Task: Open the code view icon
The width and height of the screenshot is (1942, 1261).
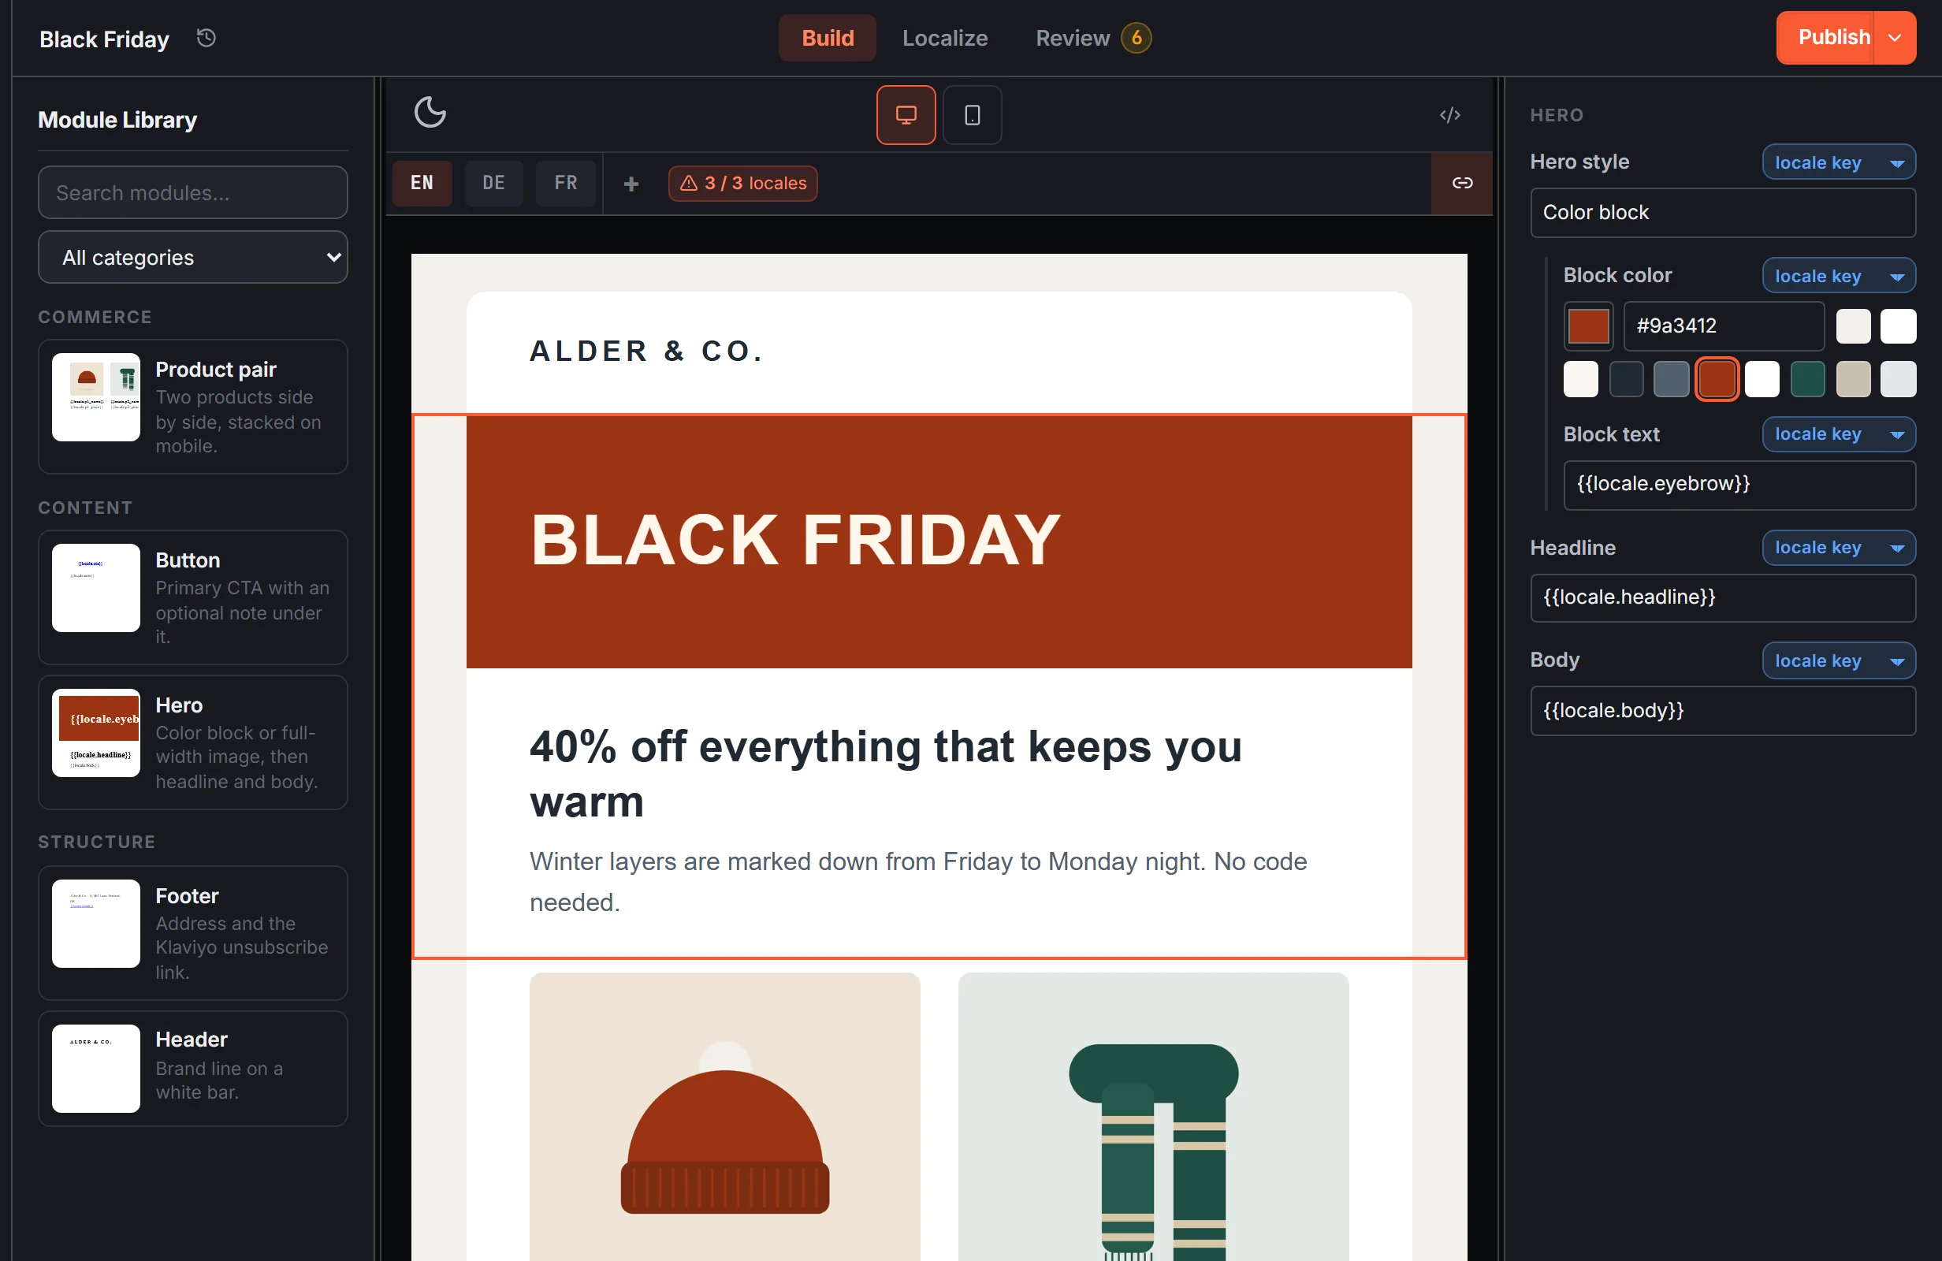Action: coord(1449,115)
